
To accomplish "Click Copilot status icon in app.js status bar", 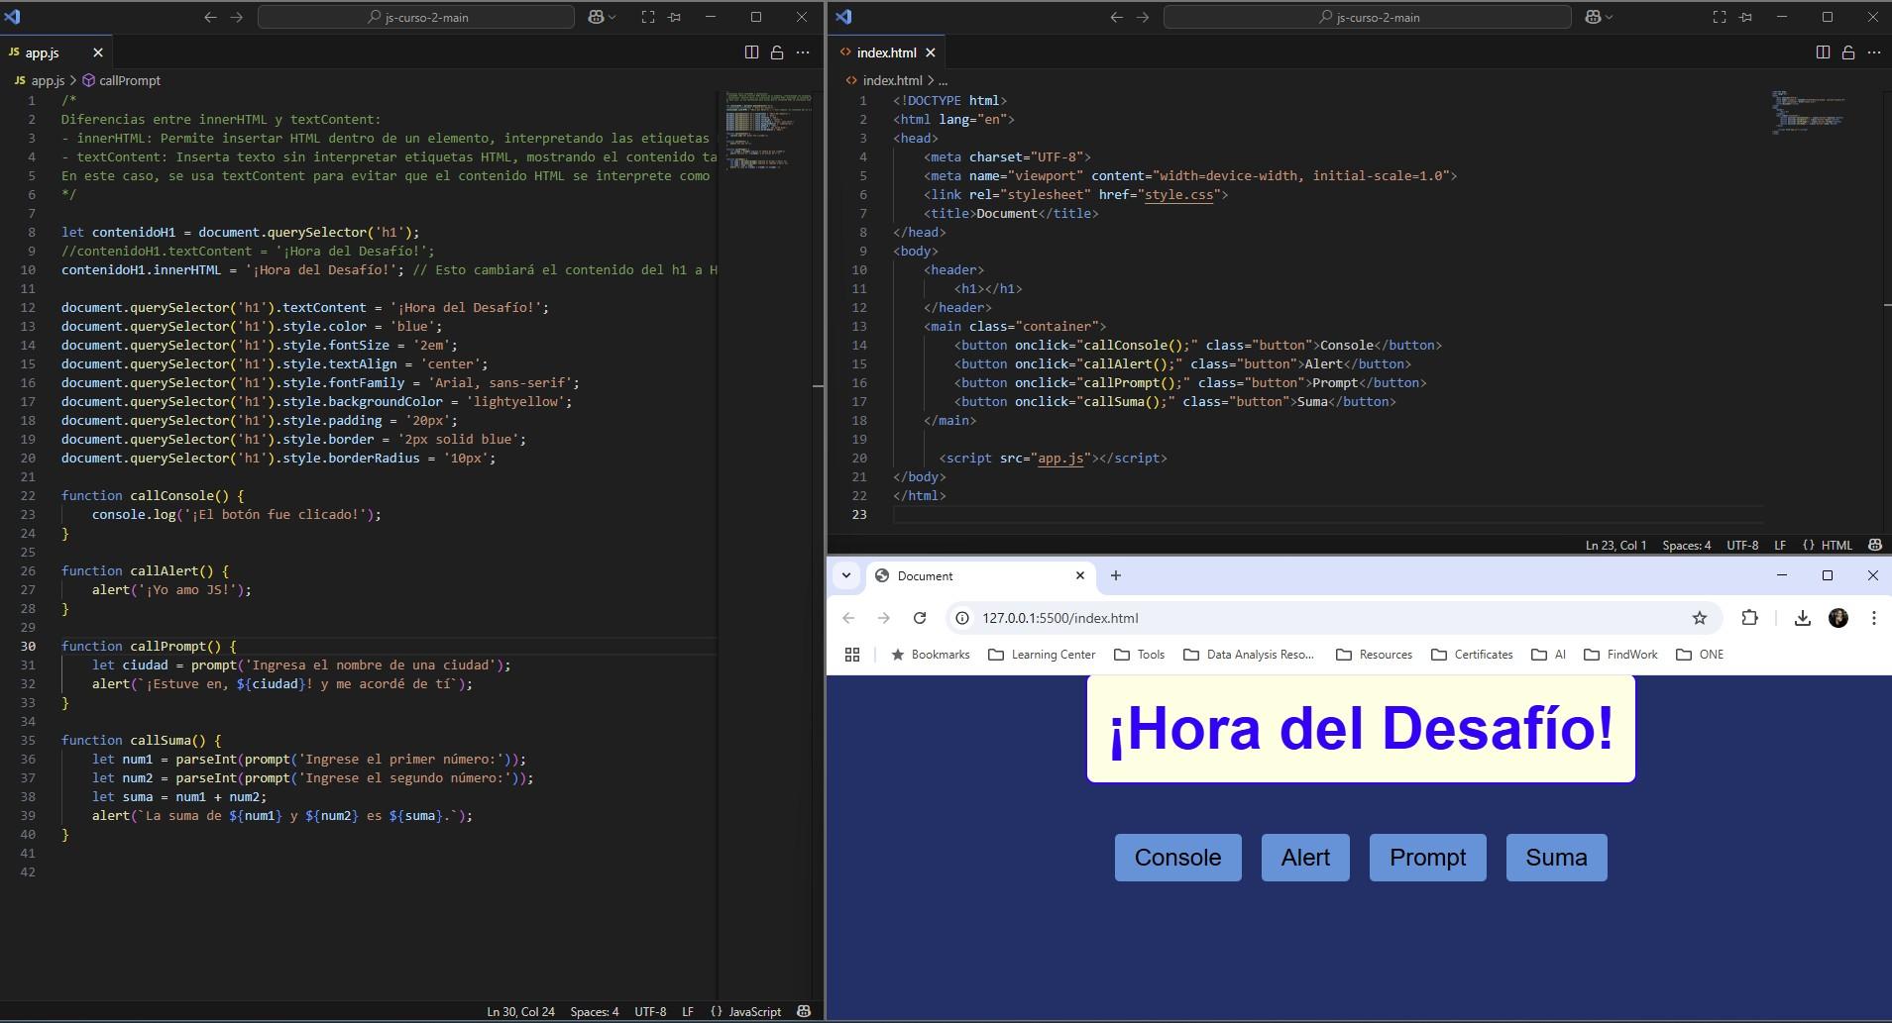I will pyautogui.click(x=804, y=1012).
